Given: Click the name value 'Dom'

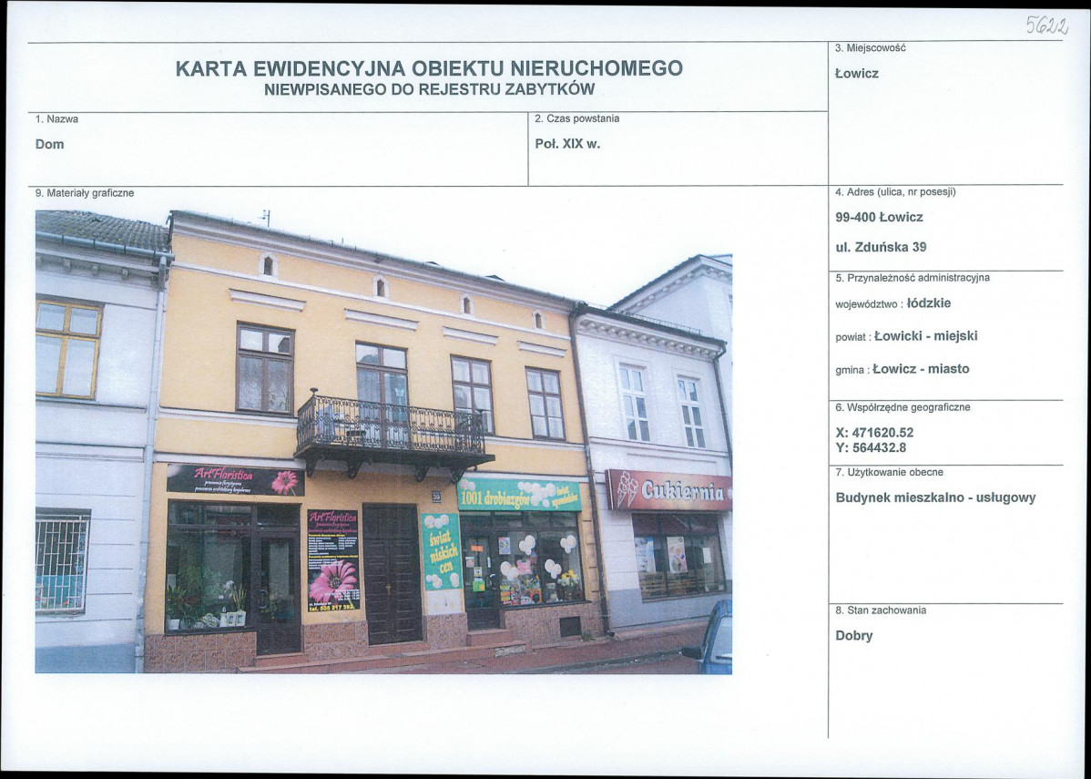Looking at the screenshot, I should tap(49, 144).
